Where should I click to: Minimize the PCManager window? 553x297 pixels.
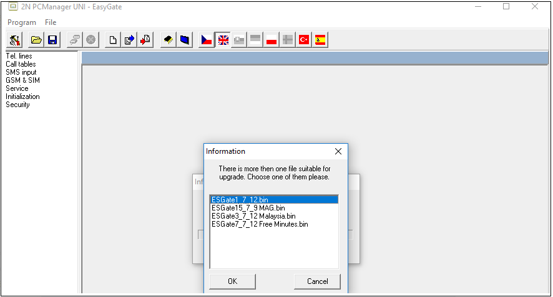478,6
